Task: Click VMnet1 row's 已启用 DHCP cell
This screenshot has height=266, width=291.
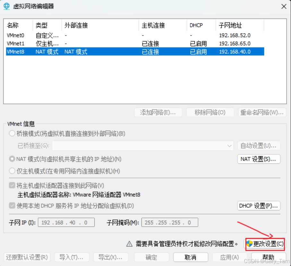Action: 198,44
